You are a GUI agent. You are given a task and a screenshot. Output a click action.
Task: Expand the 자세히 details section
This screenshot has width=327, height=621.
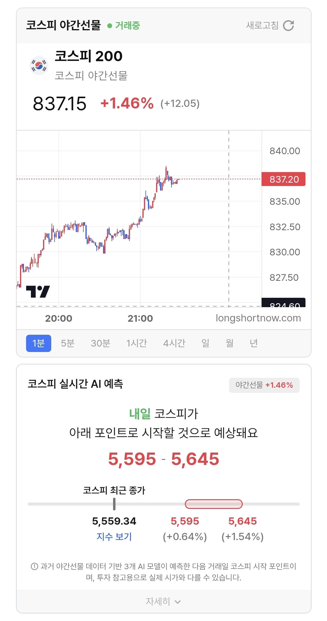[x=164, y=601]
